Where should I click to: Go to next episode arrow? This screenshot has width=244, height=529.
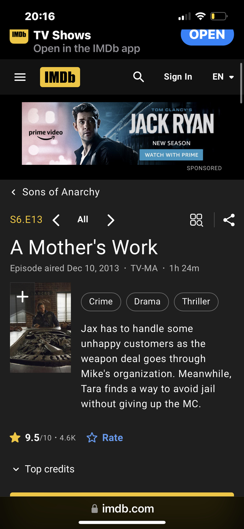[x=111, y=220]
